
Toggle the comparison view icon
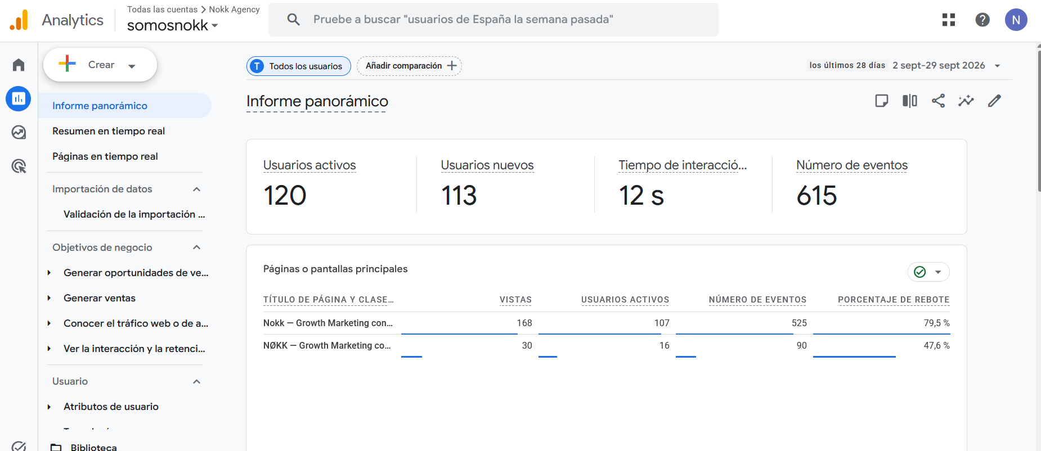pyautogui.click(x=910, y=101)
